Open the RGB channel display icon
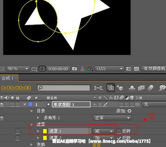 point(90,69)
